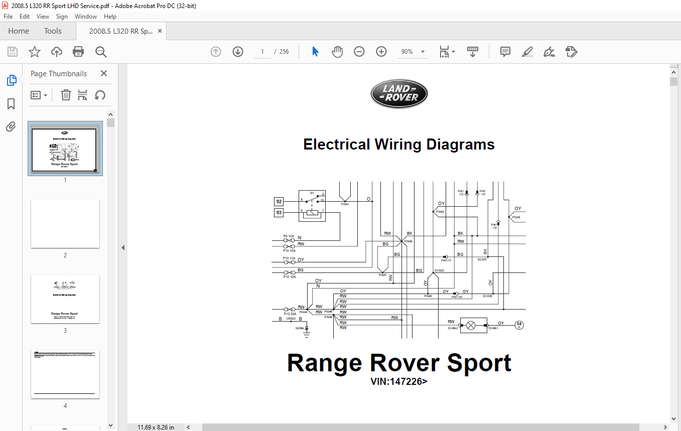Open the Window menu

(86, 17)
